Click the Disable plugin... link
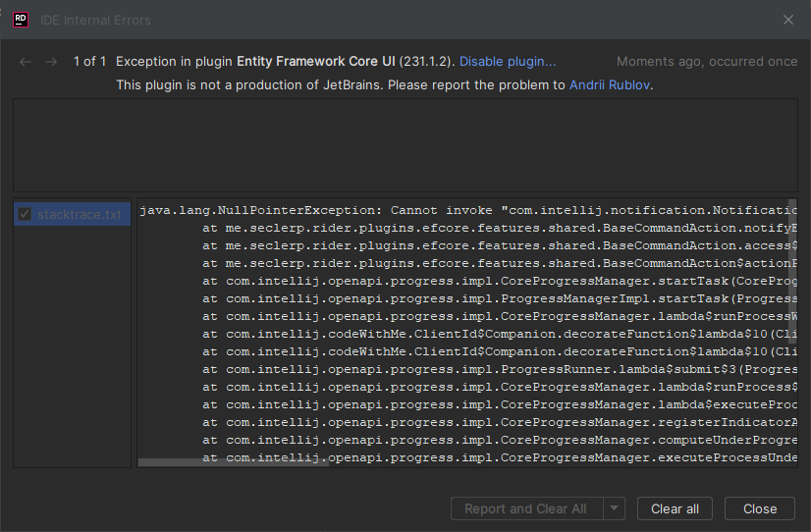 point(508,62)
